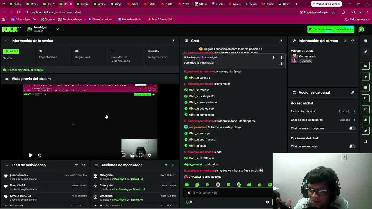Enter fullscreen in stream preview player

[141, 155]
